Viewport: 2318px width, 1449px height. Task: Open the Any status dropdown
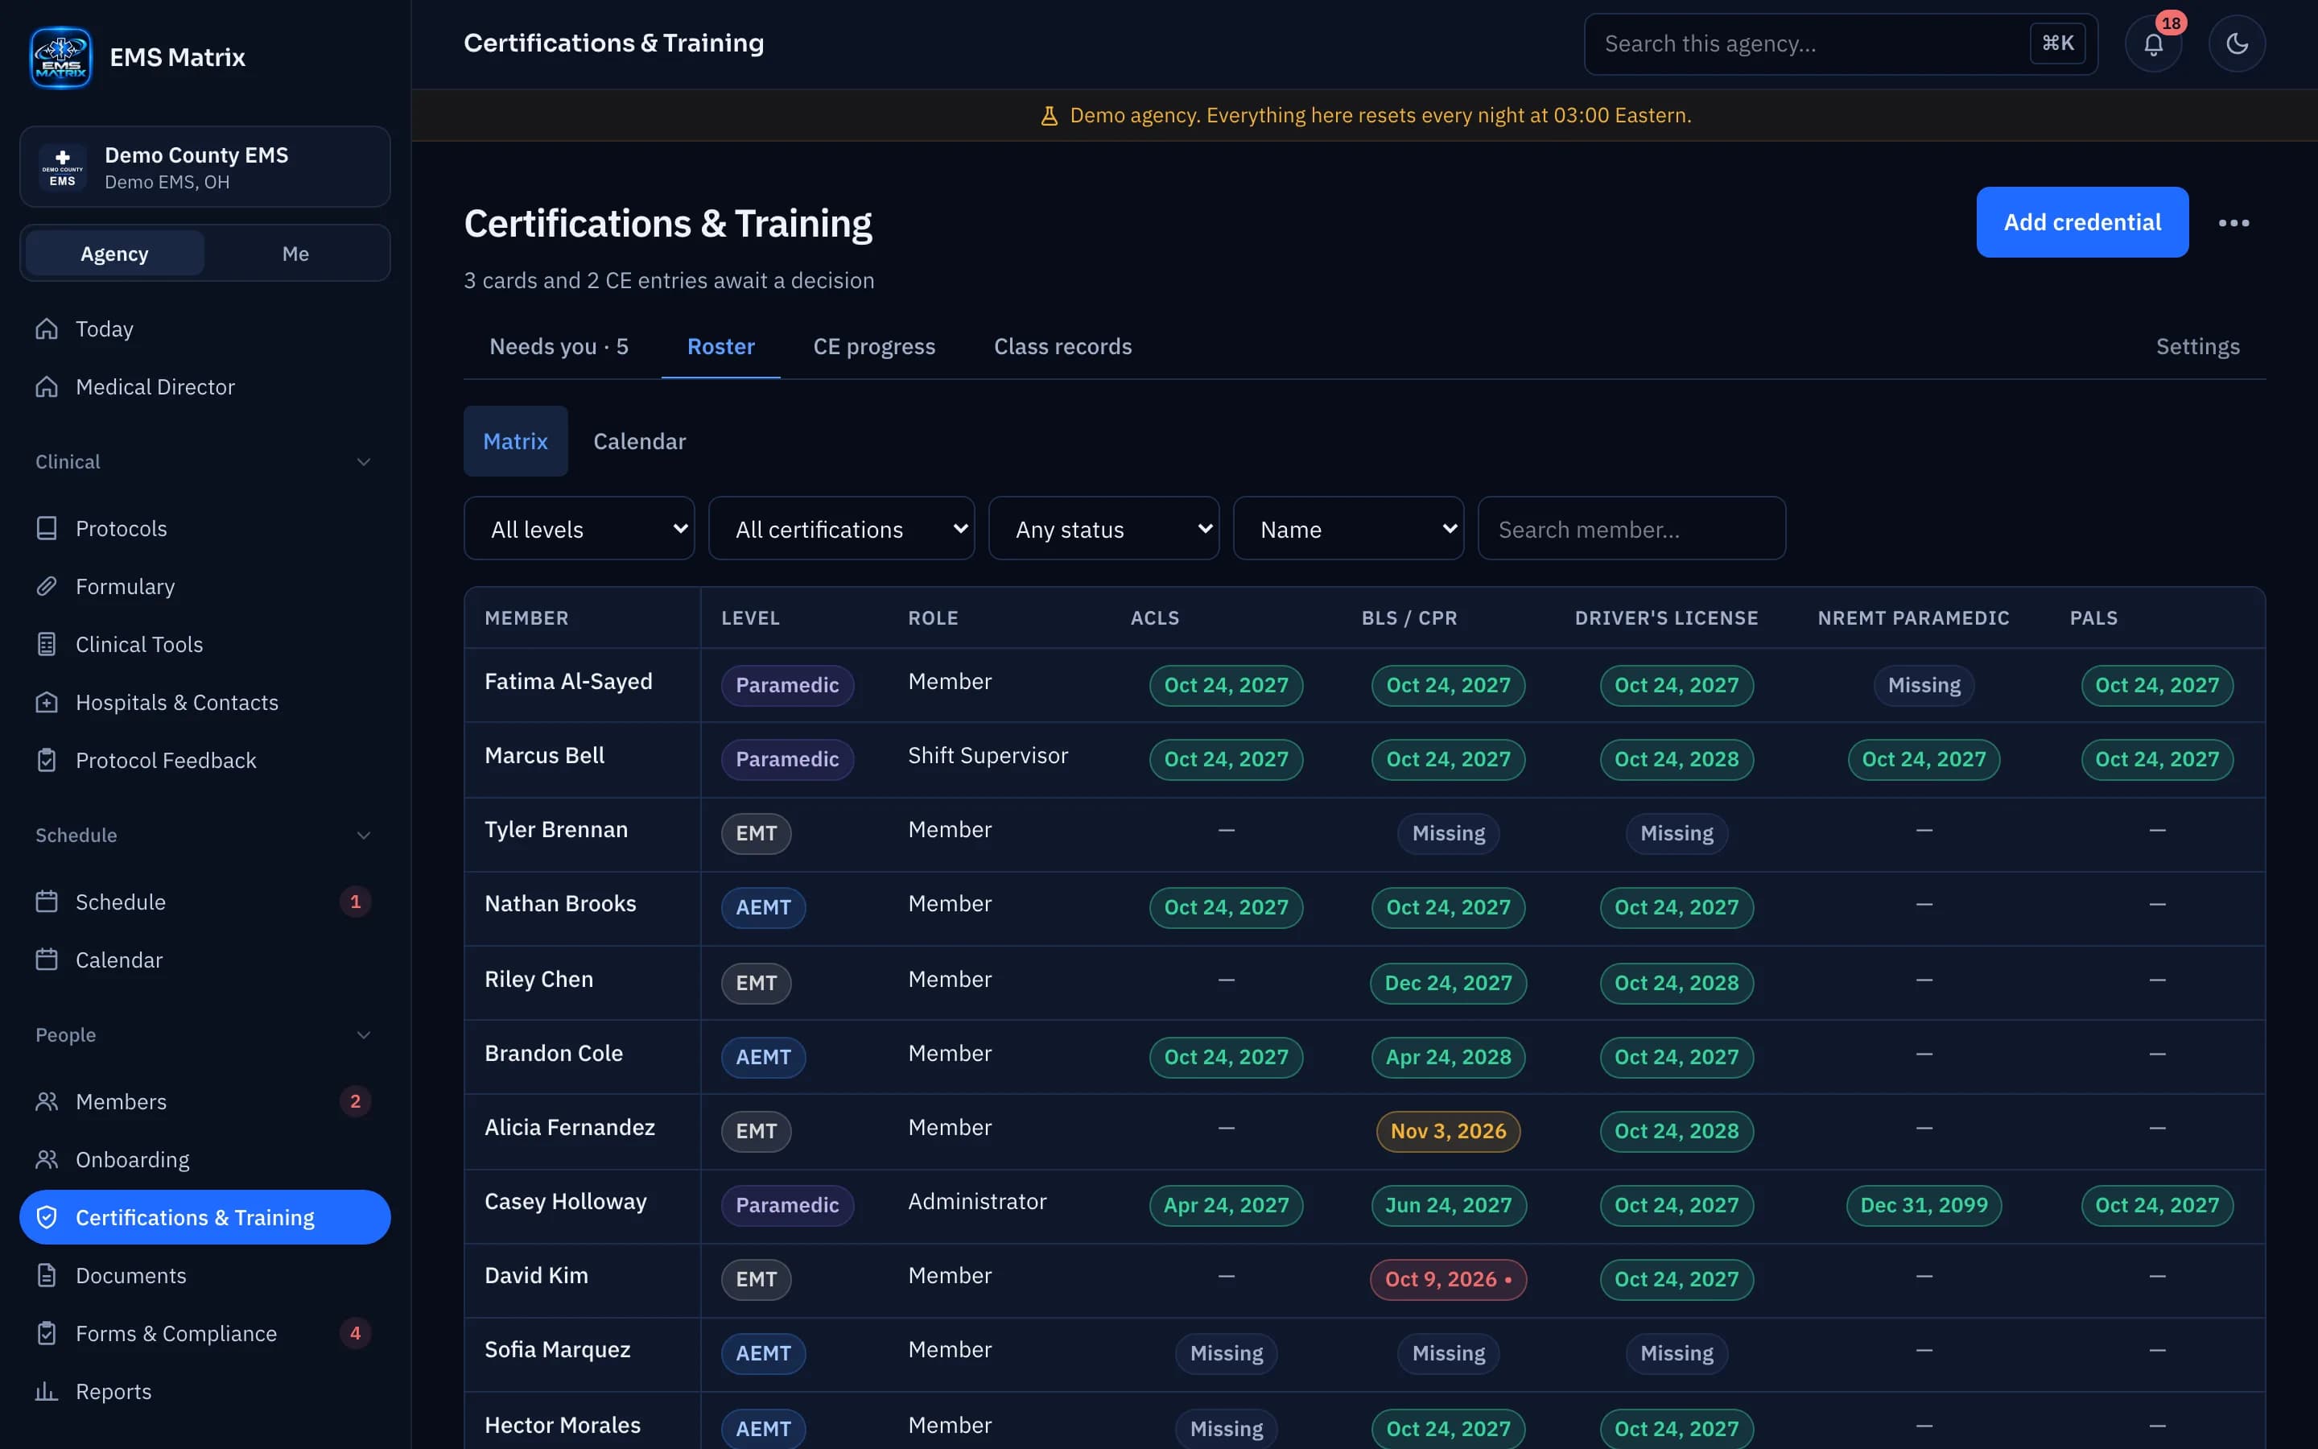(1103, 528)
